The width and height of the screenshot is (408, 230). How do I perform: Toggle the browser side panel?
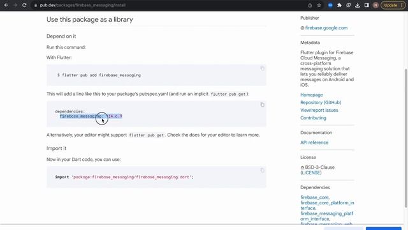pyautogui.click(x=367, y=5)
